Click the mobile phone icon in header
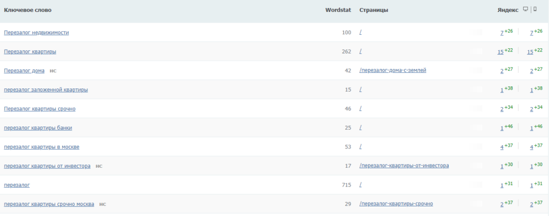549x216 pixels. 535,9
